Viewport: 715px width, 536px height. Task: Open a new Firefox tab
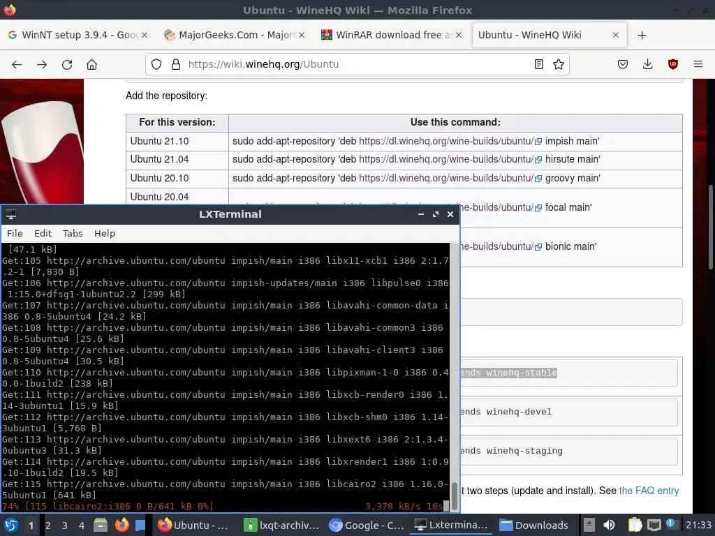point(642,35)
